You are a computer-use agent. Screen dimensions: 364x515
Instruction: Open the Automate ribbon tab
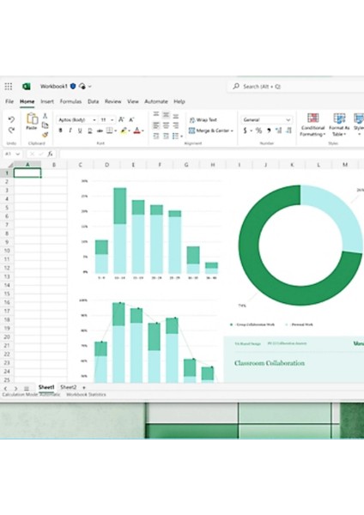(156, 101)
